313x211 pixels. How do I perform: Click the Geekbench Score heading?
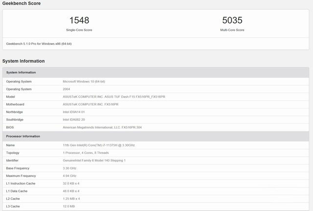(22, 3)
